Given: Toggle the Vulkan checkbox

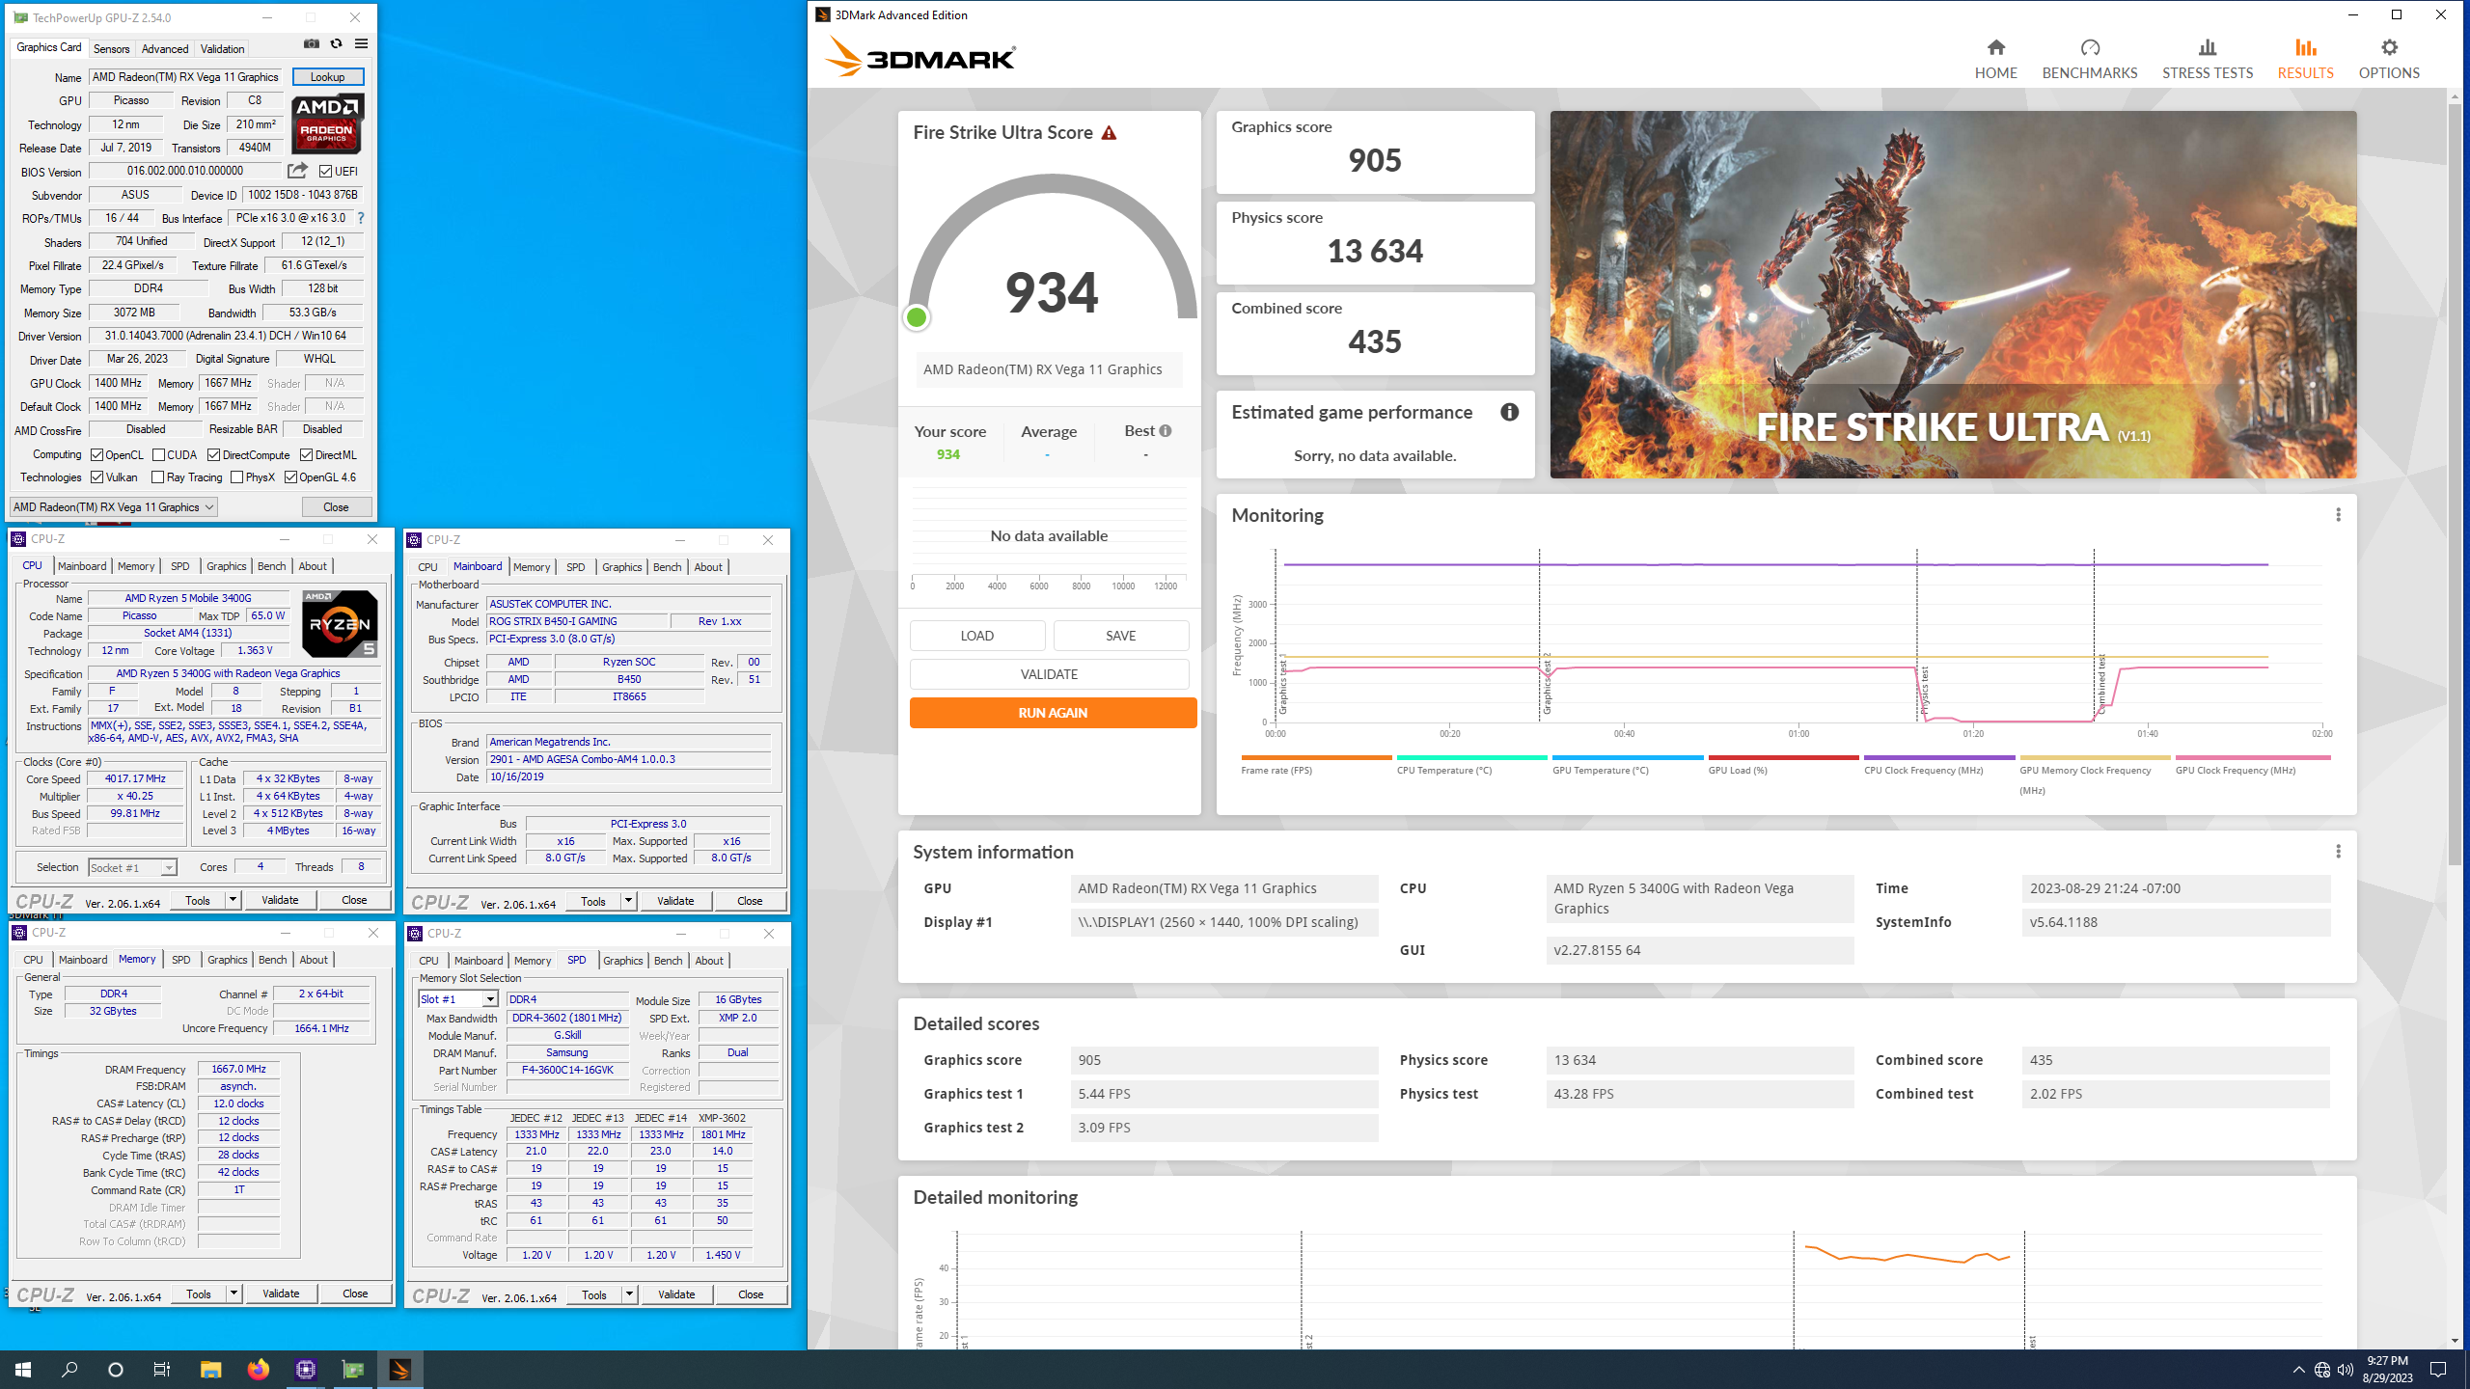Looking at the screenshot, I should pyautogui.click(x=96, y=477).
